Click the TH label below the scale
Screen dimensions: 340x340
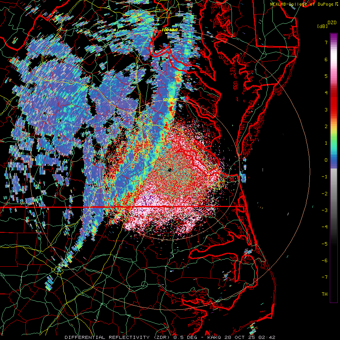coord(325,294)
